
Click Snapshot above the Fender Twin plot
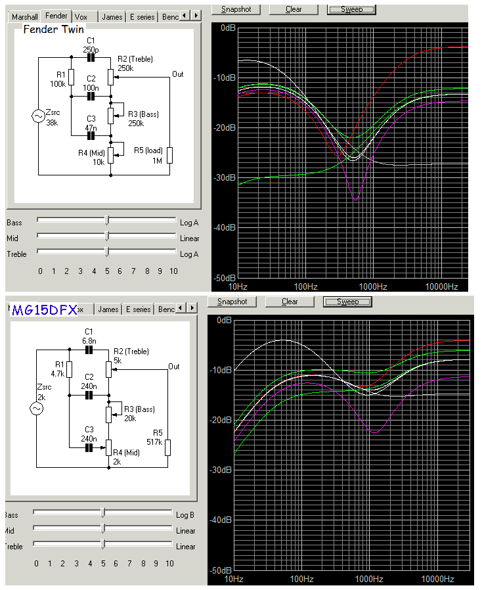coord(236,9)
